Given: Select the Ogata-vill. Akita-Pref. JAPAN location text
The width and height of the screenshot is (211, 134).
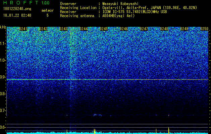Looking at the screenshot, I should (x=150, y=8).
